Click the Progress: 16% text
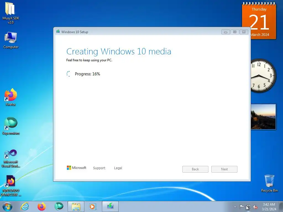Screen dimensions: 283x212 87,74
